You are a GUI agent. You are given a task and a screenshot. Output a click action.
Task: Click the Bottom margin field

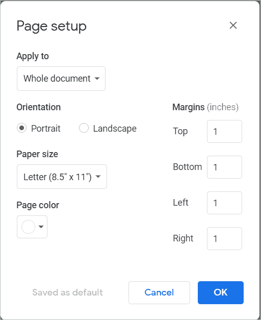tap(224, 167)
